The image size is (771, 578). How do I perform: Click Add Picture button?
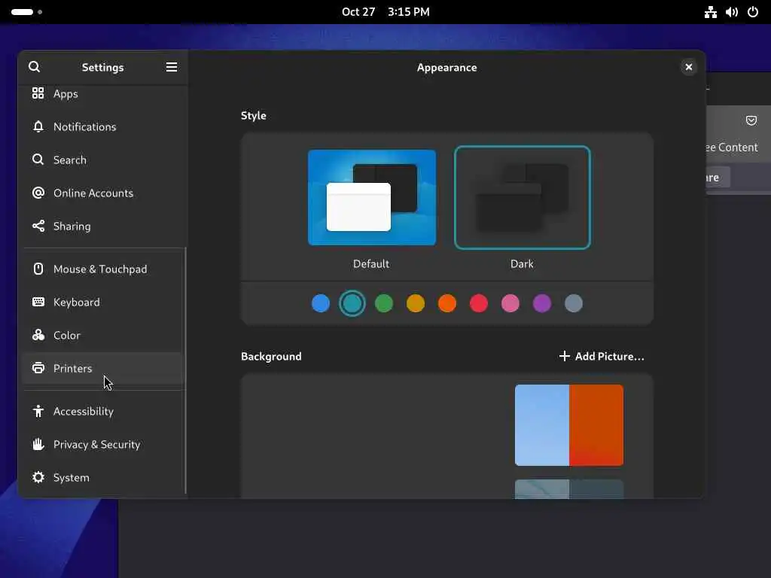coord(602,356)
